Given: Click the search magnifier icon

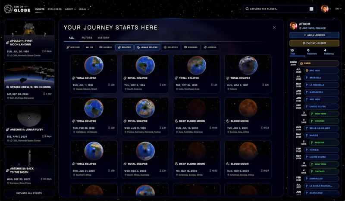Looking at the screenshot, I should [247, 9].
